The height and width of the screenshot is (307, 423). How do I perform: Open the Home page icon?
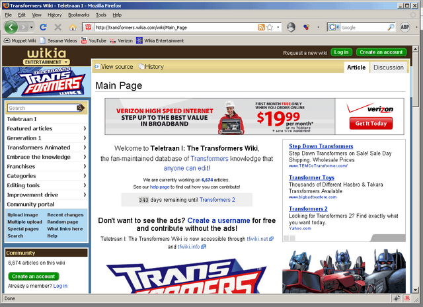(72, 27)
